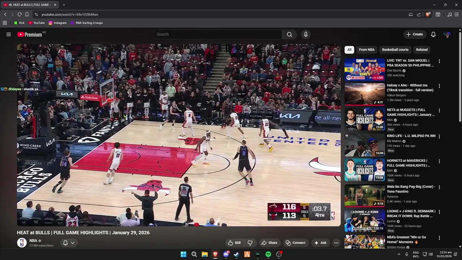Open LIVE TNT vs SAN MIGUEL thumbnail
Viewport: 462px width, 260px height.
pyautogui.click(x=365, y=69)
